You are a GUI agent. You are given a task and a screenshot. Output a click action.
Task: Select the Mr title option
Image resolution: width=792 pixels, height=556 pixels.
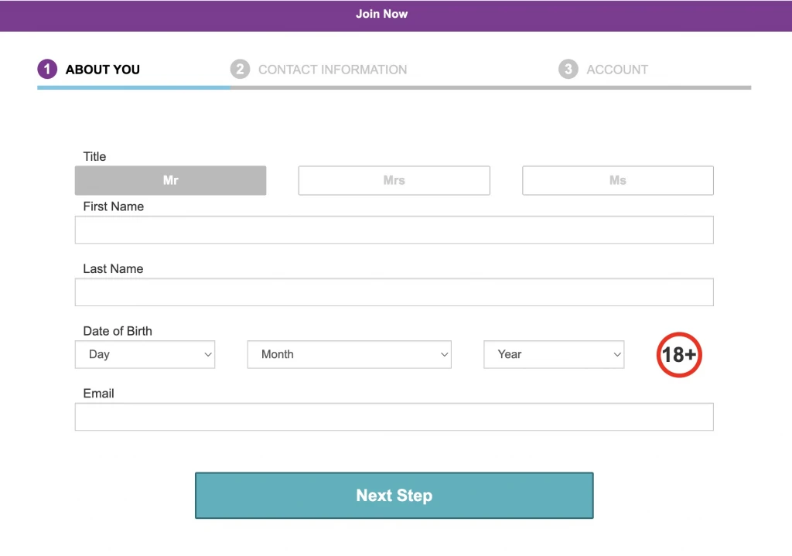click(x=170, y=181)
